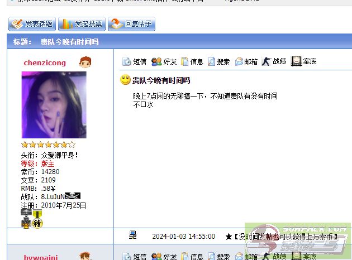
Task: Click the 精 medal badge under profile
Action: tap(37, 223)
